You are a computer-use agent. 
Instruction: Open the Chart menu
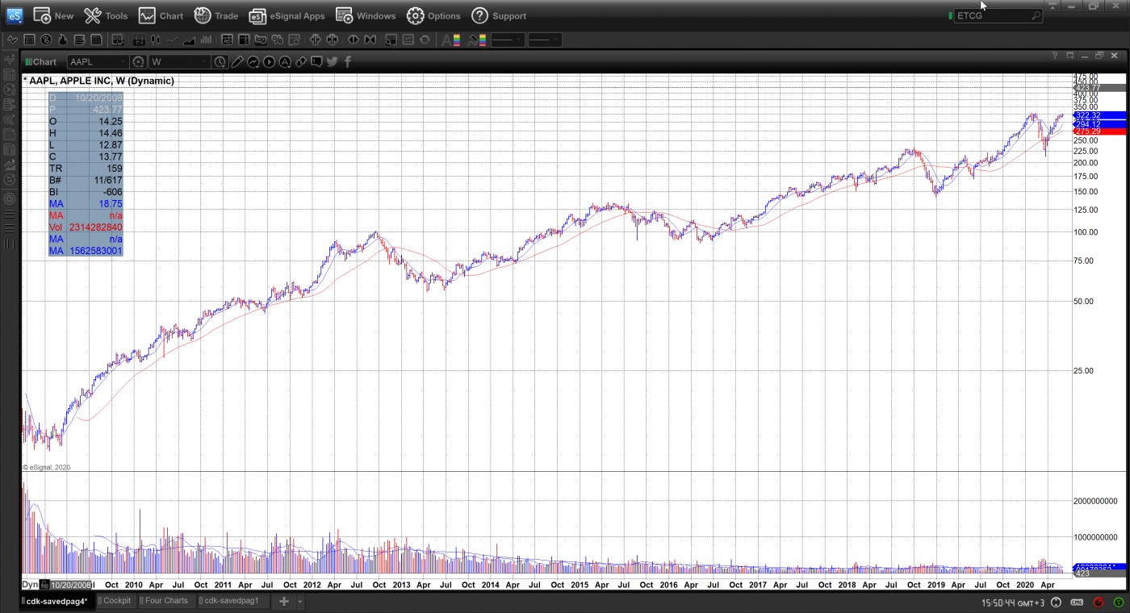(161, 15)
